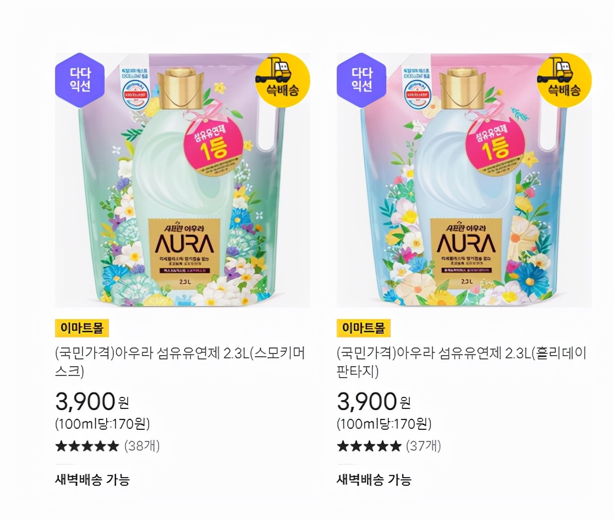Click 새벽배송 가능 under the left product

tap(92, 480)
